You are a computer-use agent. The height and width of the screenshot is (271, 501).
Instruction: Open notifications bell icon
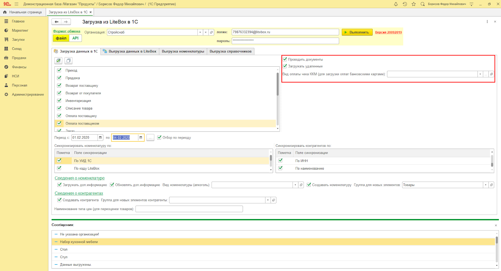[x=396, y=4]
